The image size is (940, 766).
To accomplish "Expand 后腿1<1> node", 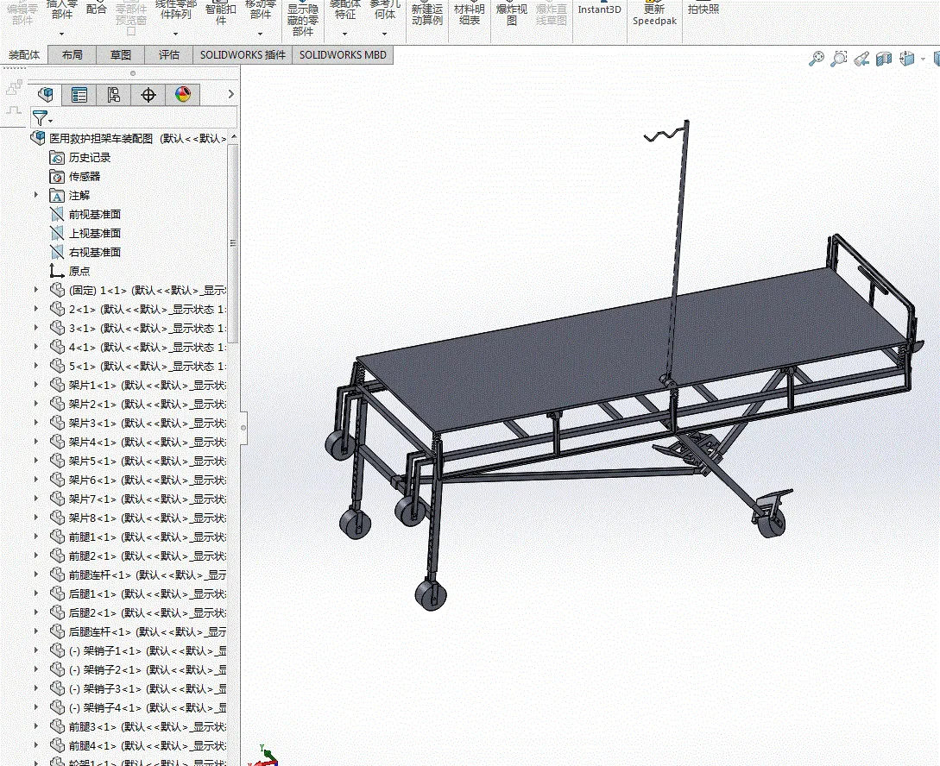I will [36, 593].
